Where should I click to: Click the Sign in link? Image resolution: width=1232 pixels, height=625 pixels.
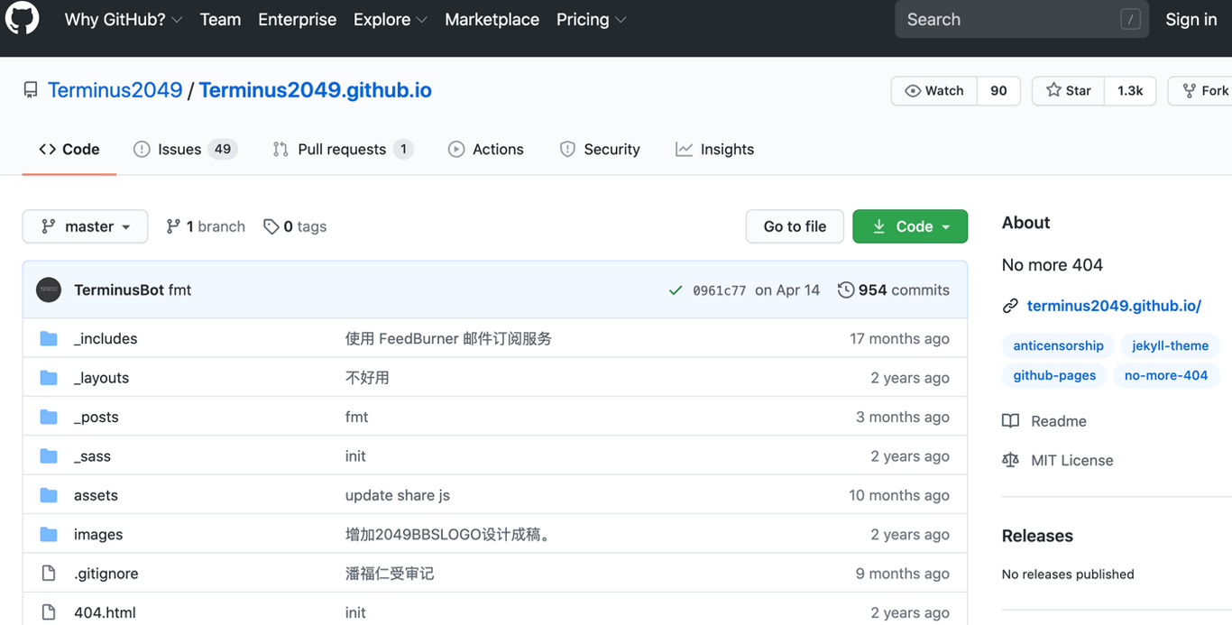coord(1191,19)
